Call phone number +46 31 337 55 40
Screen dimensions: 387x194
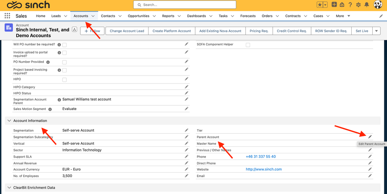coord(261,156)
